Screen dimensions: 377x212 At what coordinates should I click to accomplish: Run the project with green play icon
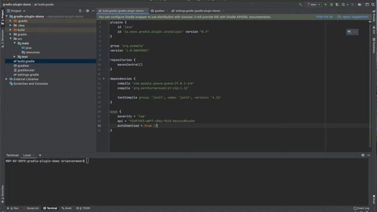click(x=326, y=4)
